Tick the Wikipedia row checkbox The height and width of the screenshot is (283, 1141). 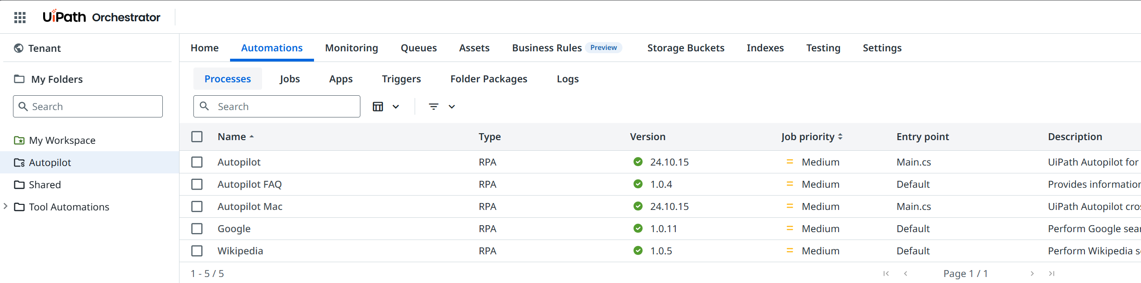[197, 251]
